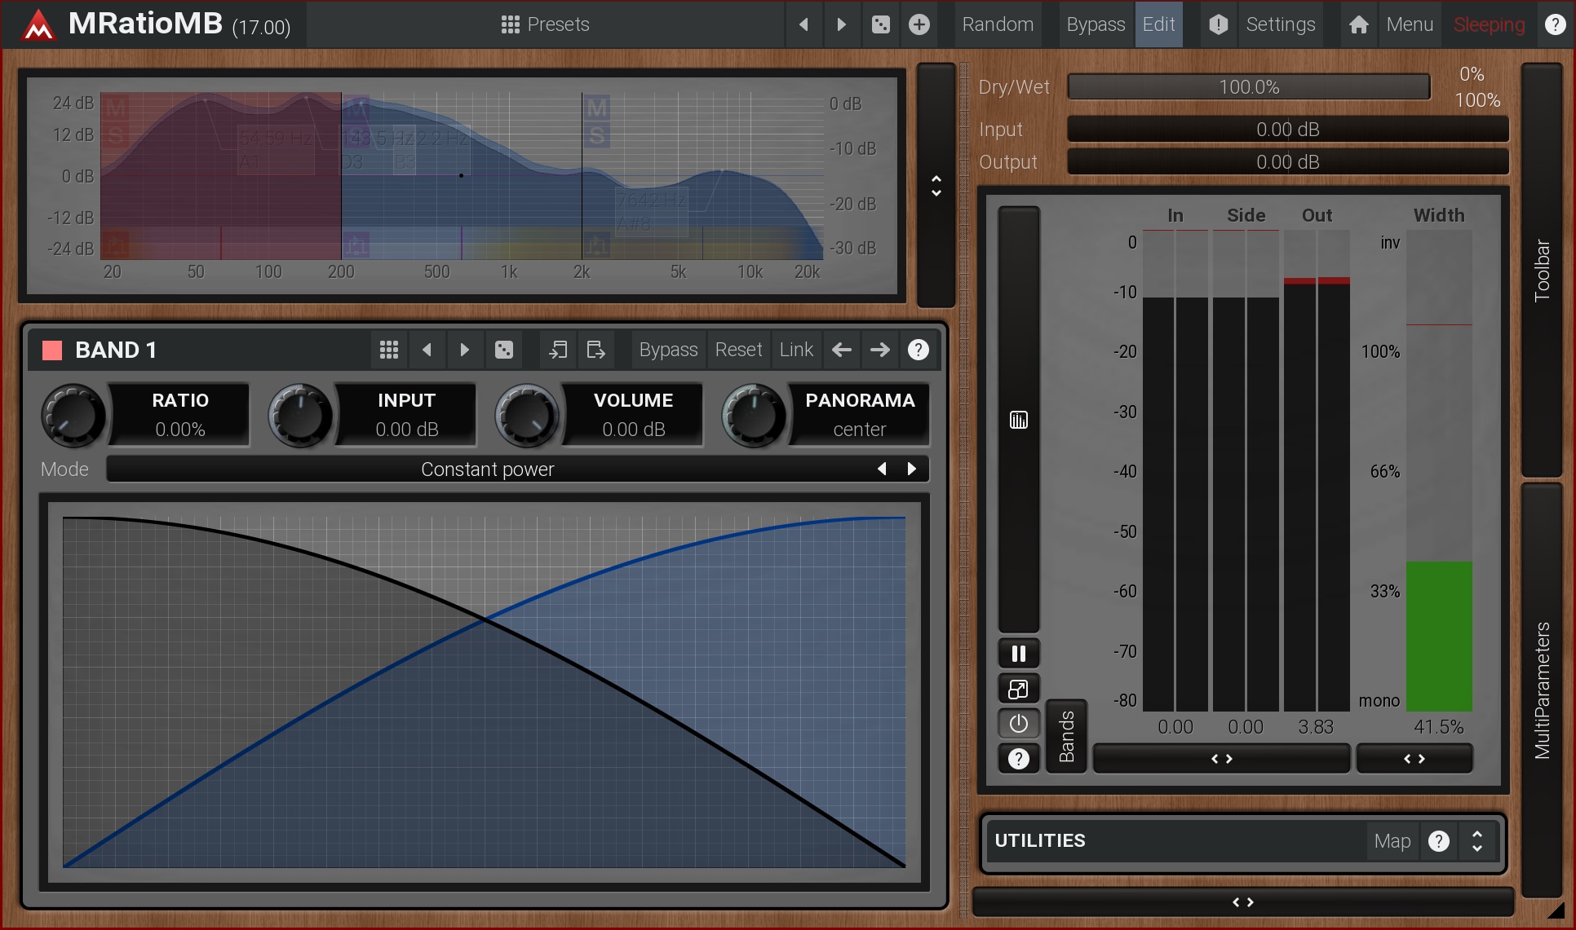Click the Band 1 paste icon
Image resolution: width=1576 pixels, height=930 pixels.
(x=595, y=350)
